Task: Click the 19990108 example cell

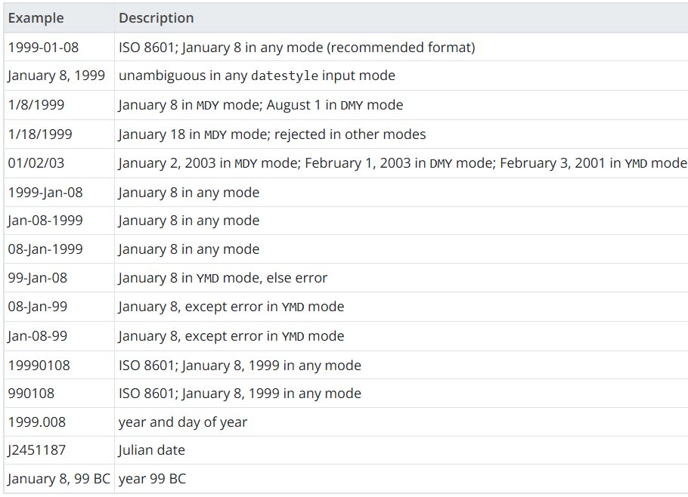Action: coord(39,366)
